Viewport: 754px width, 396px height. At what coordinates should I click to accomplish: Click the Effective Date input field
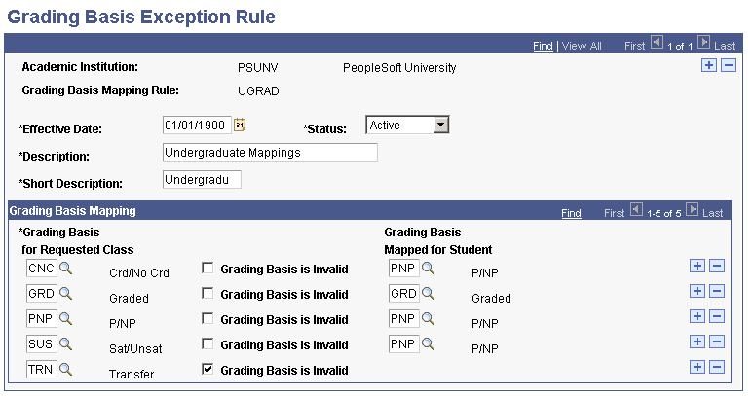[197, 125]
